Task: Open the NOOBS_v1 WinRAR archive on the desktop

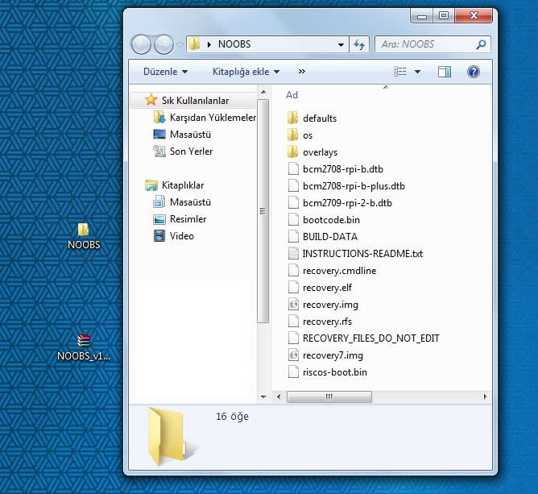Action: (x=84, y=347)
